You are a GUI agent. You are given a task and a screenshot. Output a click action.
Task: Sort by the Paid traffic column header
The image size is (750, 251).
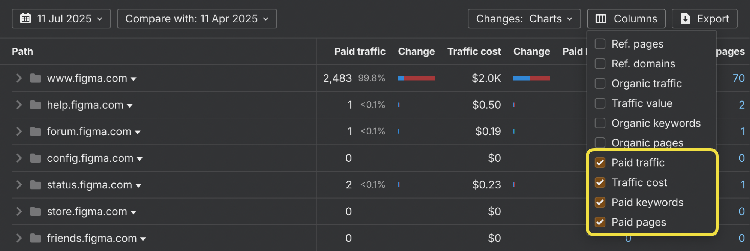pyautogui.click(x=360, y=51)
